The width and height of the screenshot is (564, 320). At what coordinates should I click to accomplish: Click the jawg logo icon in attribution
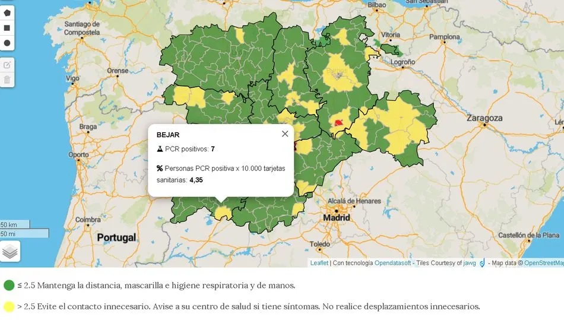pyautogui.click(x=482, y=263)
